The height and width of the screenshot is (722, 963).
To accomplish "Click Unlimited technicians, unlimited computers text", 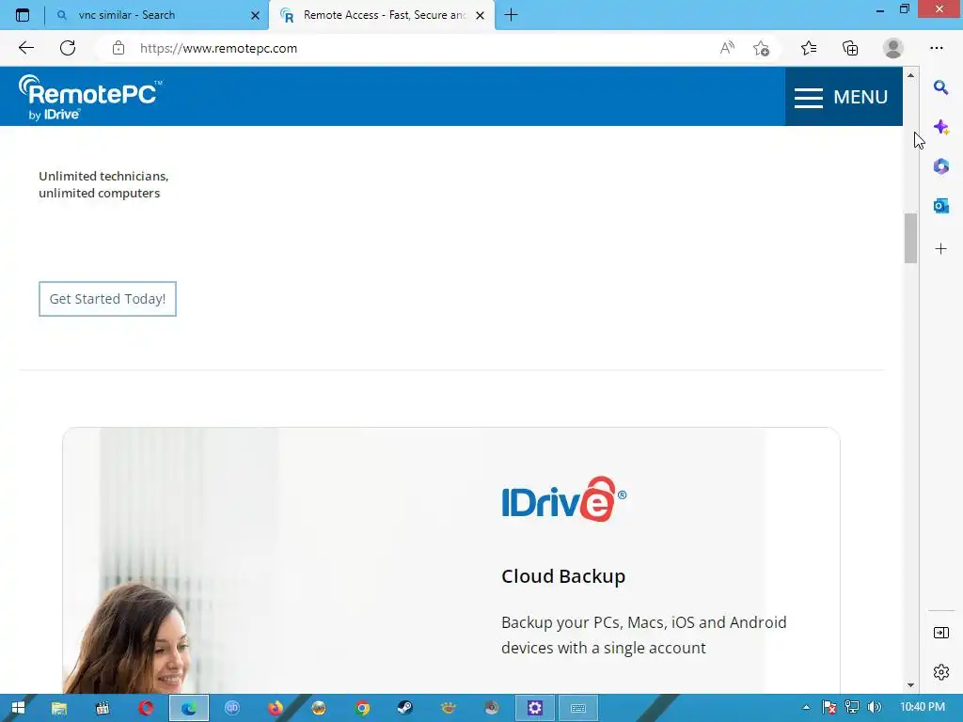I will 103,184.
